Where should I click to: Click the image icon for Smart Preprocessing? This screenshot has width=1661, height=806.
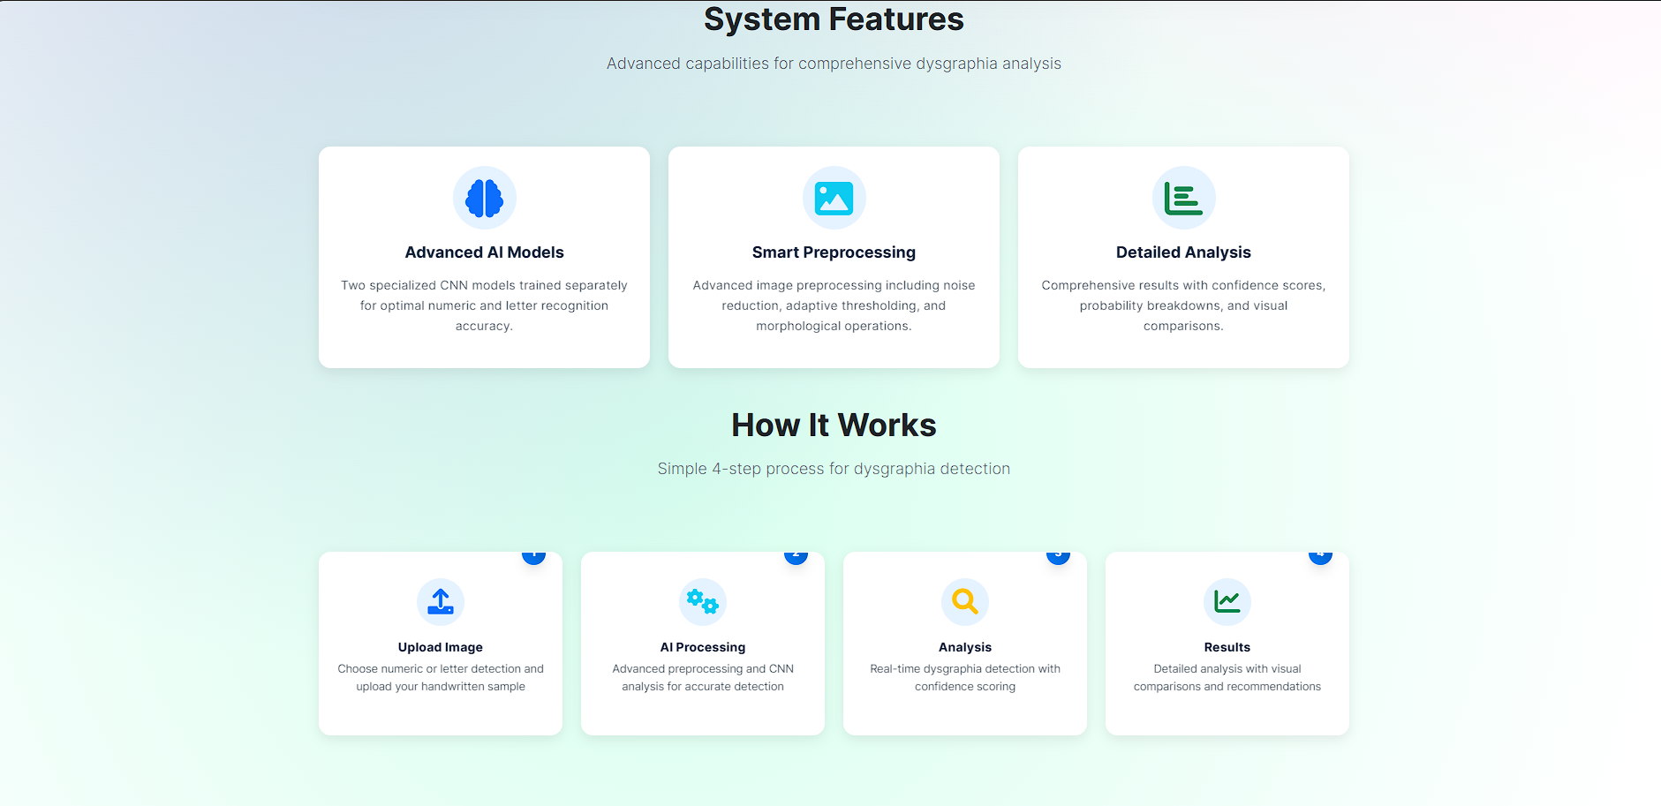click(834, 198)
